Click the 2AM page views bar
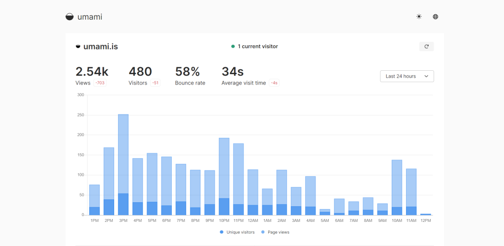Image resolution: width=504 pixels, height=246 pixels. (x=282, y=187)
